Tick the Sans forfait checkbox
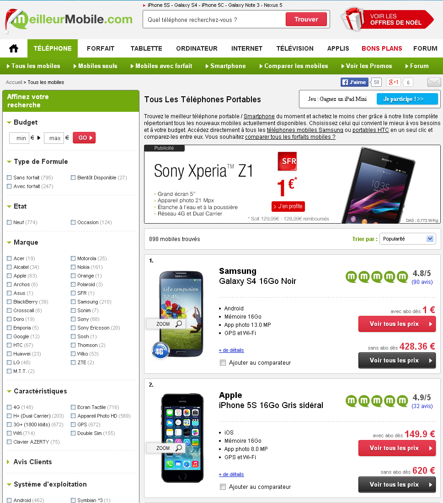 click(9, 178)
